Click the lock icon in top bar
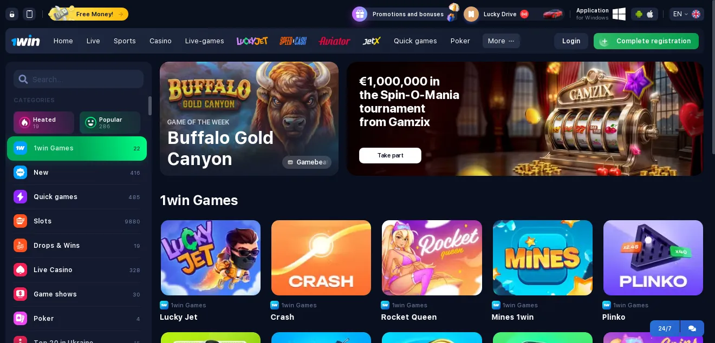Viewport: 715px width, 343px height. tap(12, 14)
